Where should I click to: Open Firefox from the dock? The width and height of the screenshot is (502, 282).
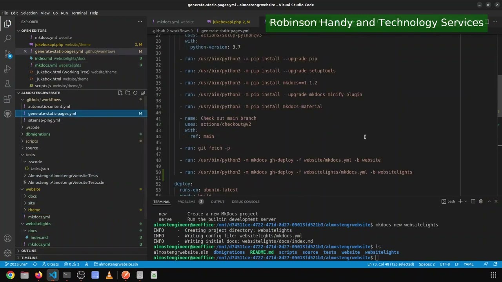click(x=38, y=275)
